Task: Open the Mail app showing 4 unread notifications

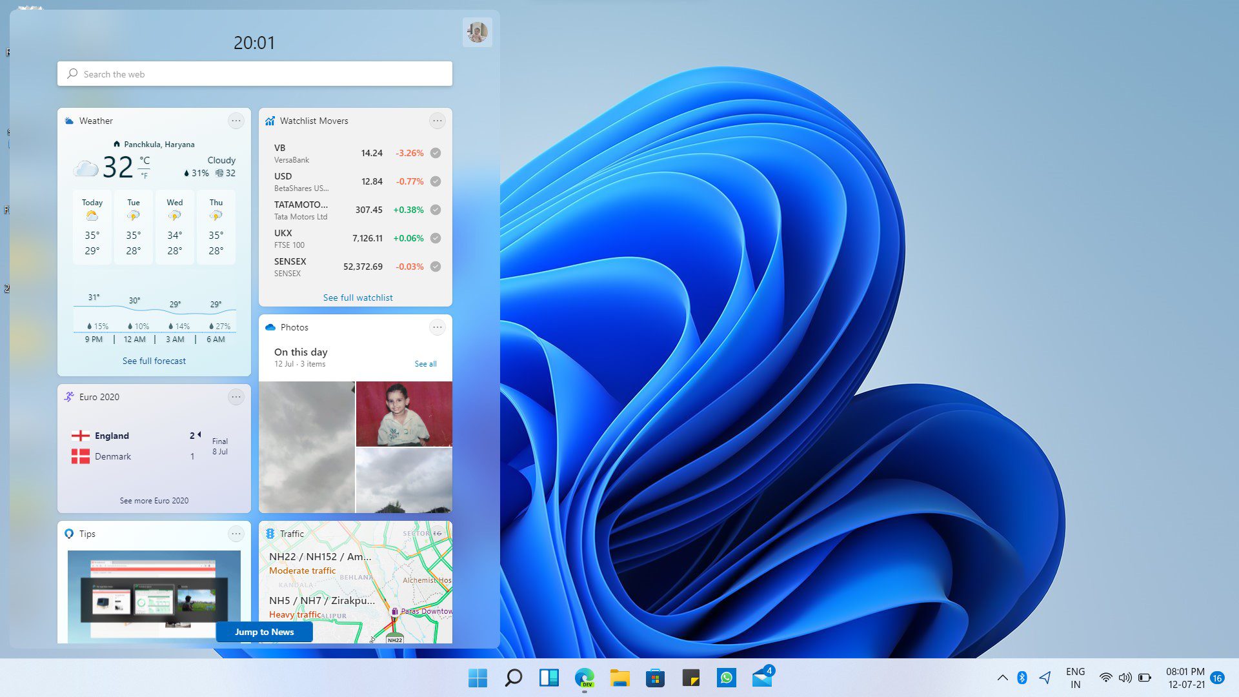Action: (761, 678)
